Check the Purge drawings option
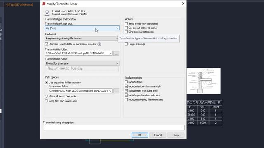This screenshot has width=264, height=148. tap(126, 44)
